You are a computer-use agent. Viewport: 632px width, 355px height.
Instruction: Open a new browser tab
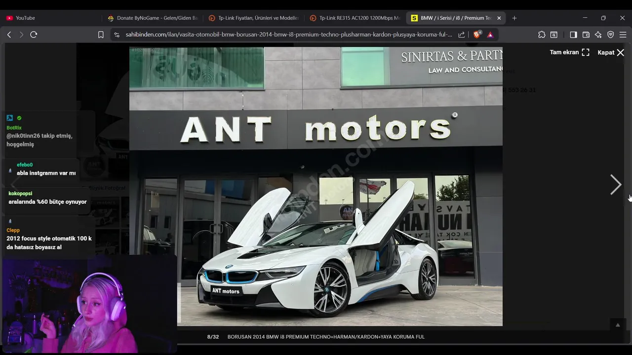tap(514, 18)
